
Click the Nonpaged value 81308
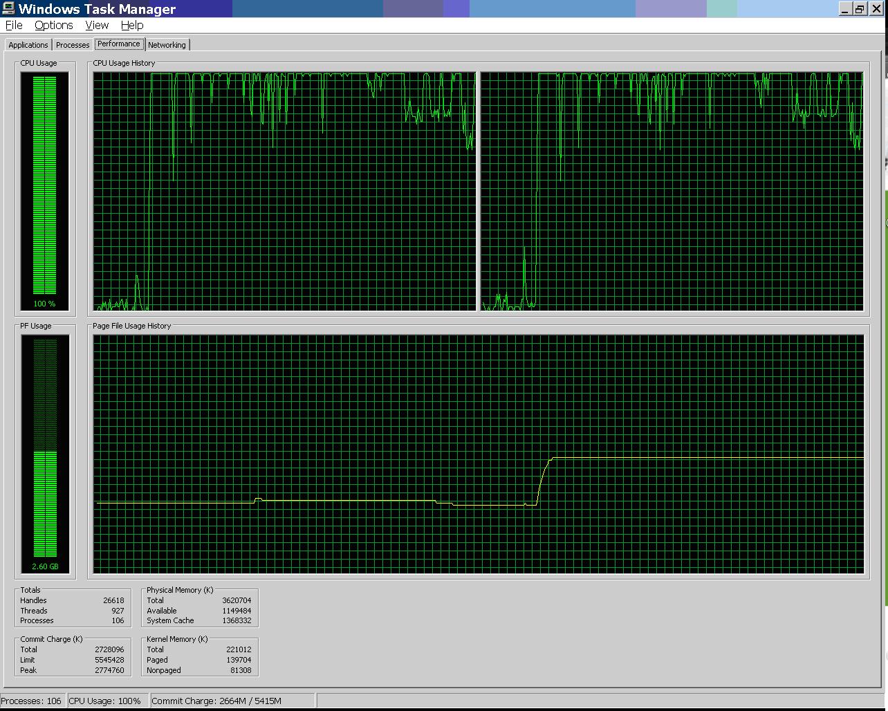pos(241,670)
